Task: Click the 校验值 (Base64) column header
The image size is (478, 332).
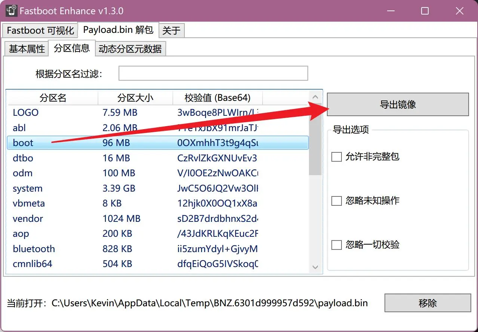Action: click(x=217, y=98)
